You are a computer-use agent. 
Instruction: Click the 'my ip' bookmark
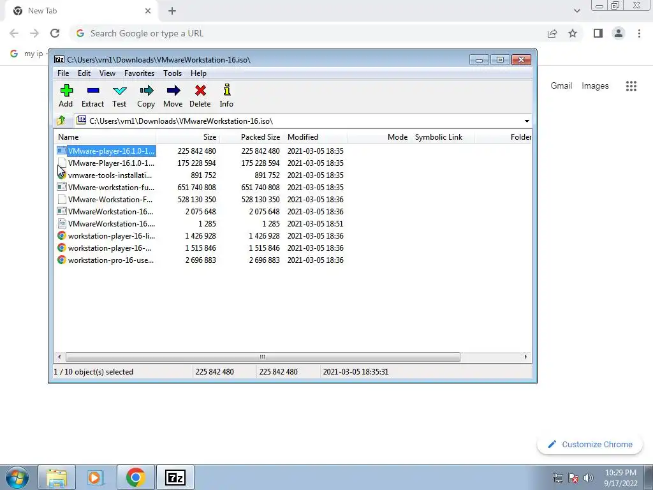28,54
